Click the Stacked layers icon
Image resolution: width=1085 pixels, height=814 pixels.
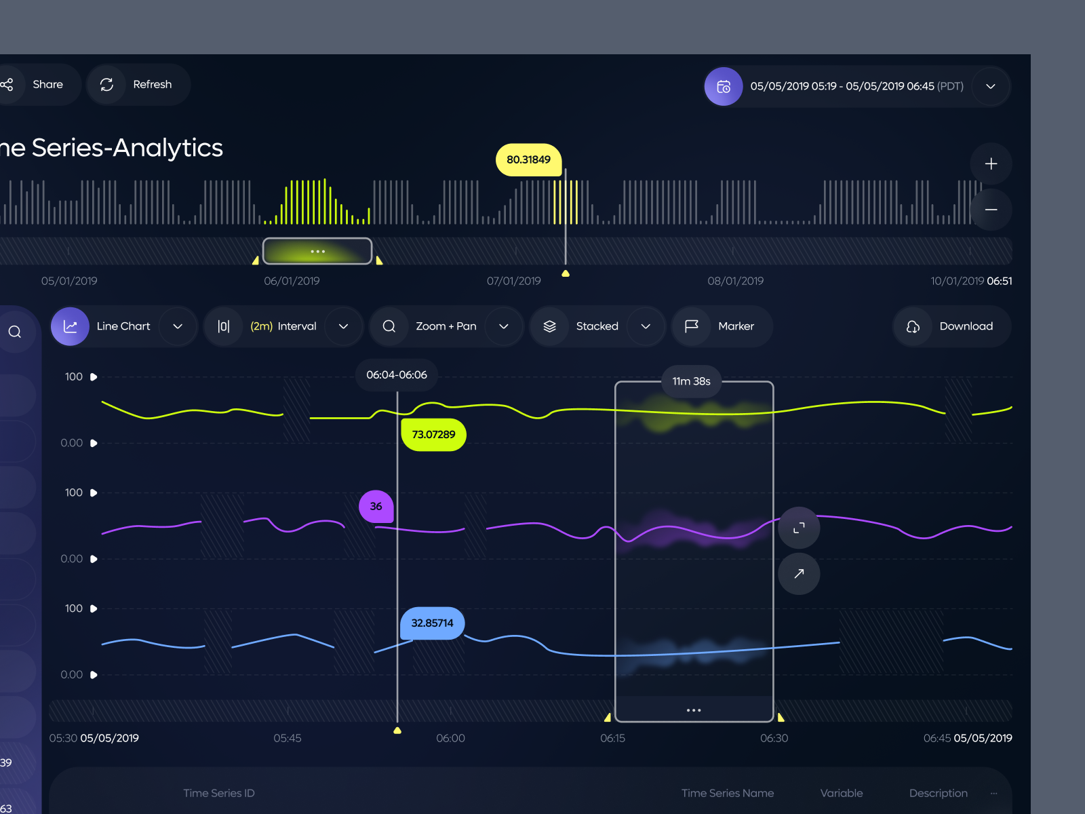(x=549, y=326)
